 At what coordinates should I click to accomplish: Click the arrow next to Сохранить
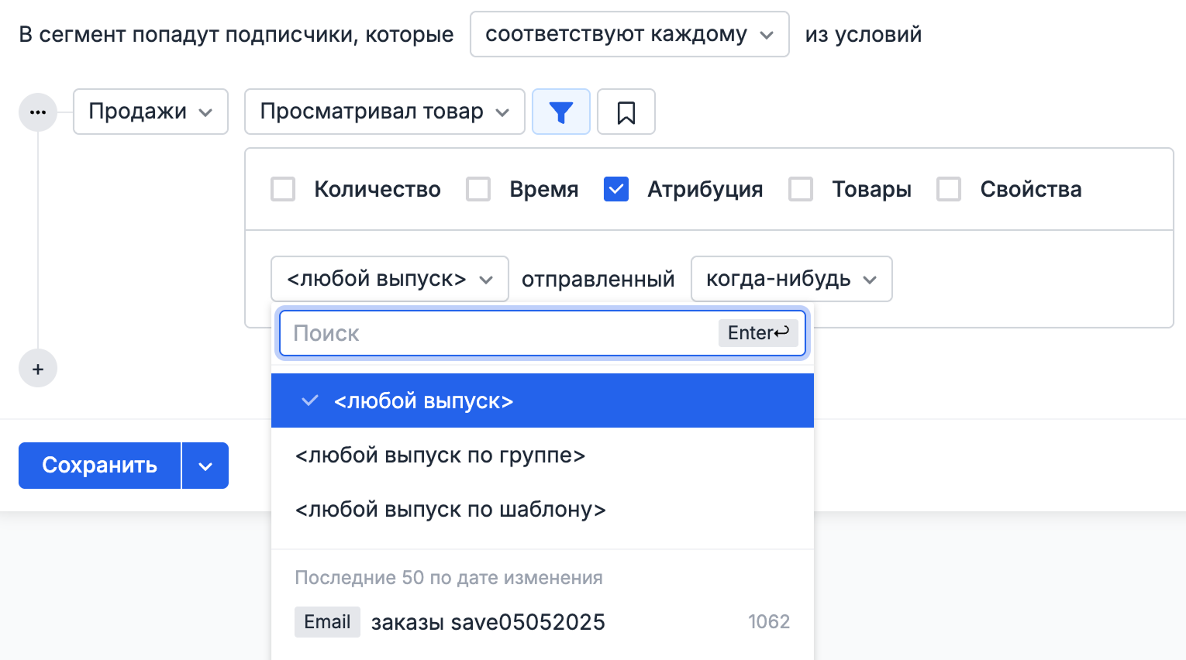pyautogui.click(x=205, y=466)
